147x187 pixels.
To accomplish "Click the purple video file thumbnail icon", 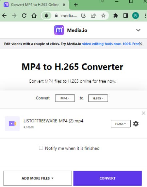I will (12, 124).
